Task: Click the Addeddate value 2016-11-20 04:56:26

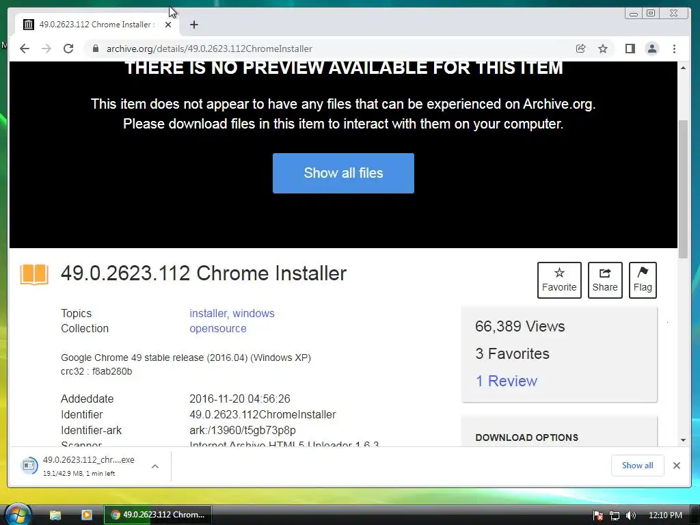Action: [240, 399]
